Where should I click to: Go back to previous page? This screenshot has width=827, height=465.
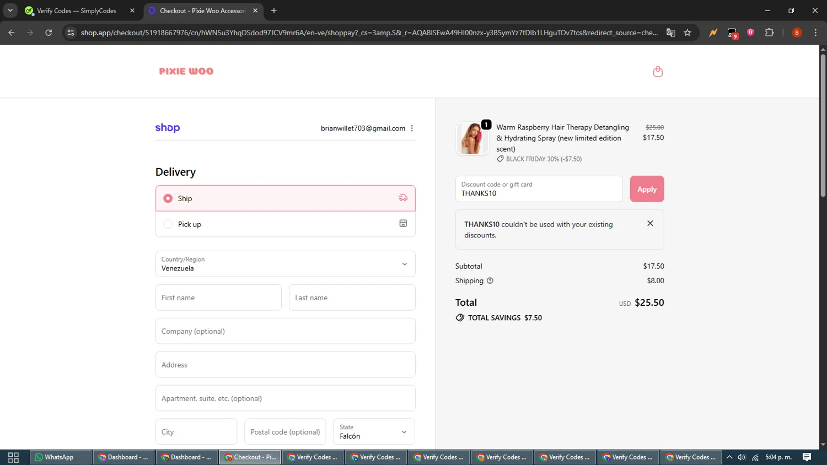pos(12,33)
